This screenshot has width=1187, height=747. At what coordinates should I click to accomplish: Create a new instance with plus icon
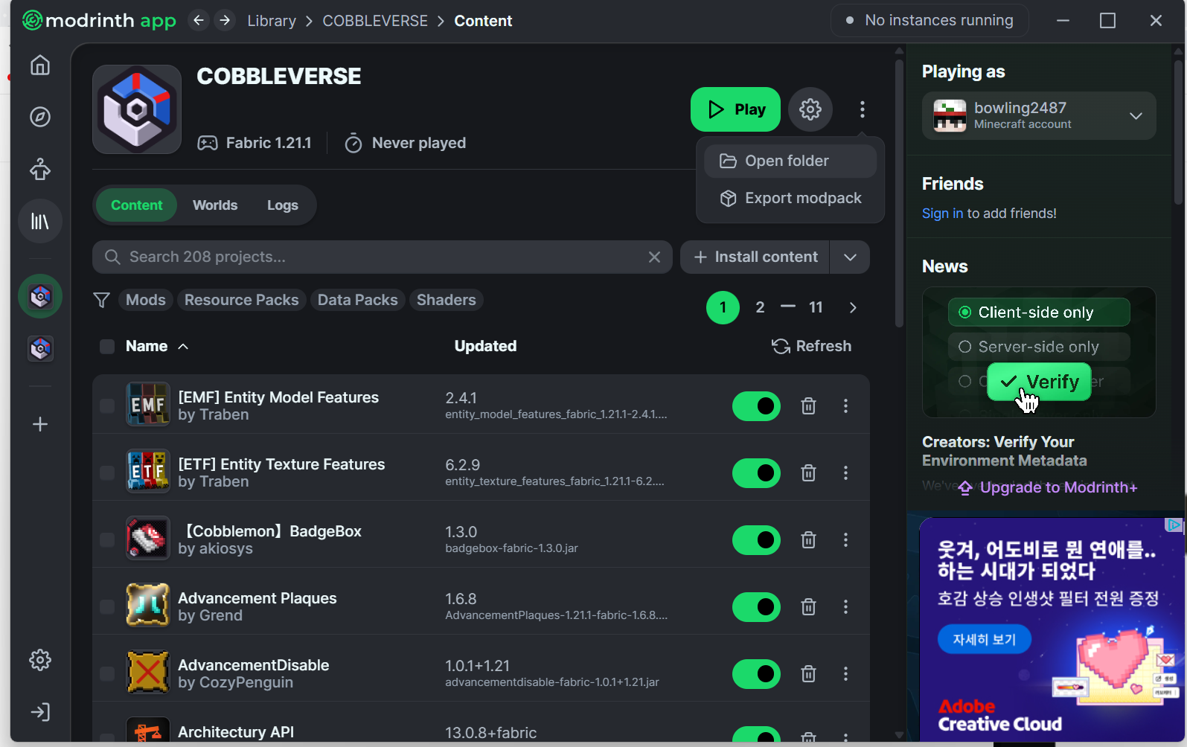coord(40,424)
